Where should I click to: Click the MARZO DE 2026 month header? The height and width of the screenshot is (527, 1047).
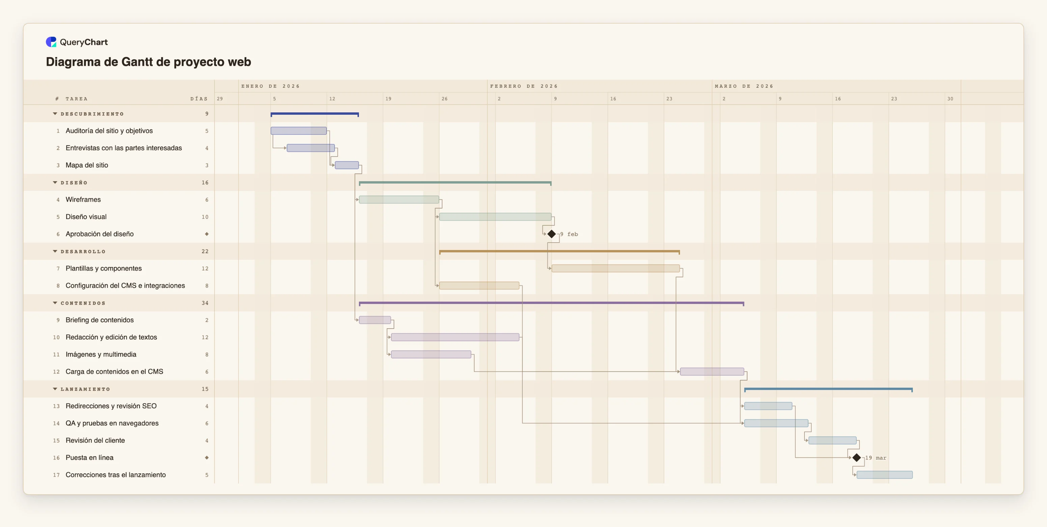tap(744, 86)
